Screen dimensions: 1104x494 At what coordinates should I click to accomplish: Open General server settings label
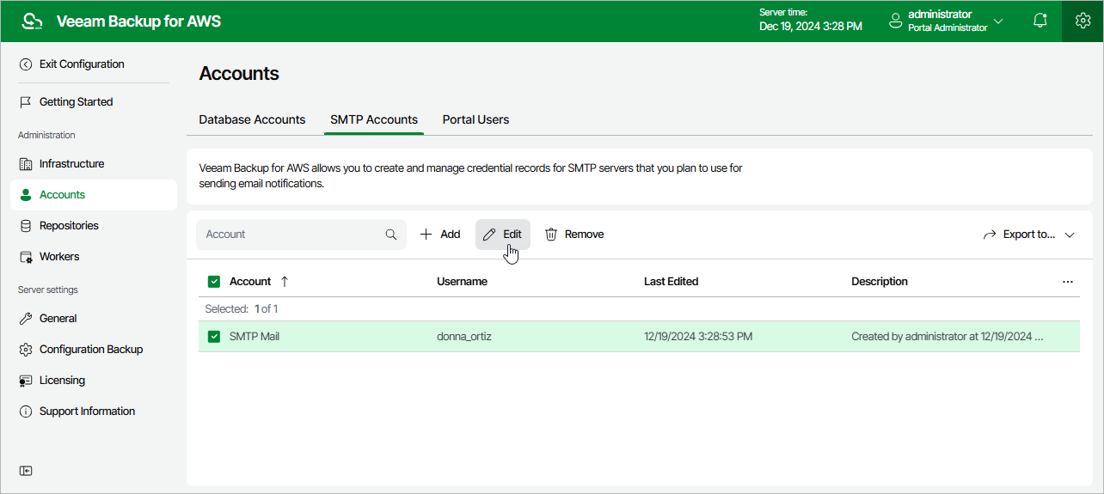pos(58,319)
